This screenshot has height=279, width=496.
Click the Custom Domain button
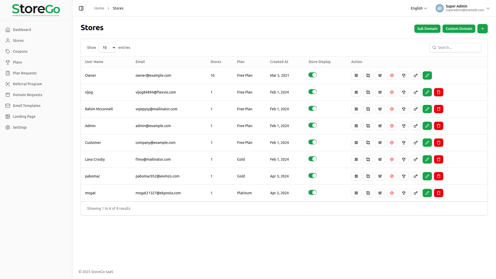coord(459,29)
